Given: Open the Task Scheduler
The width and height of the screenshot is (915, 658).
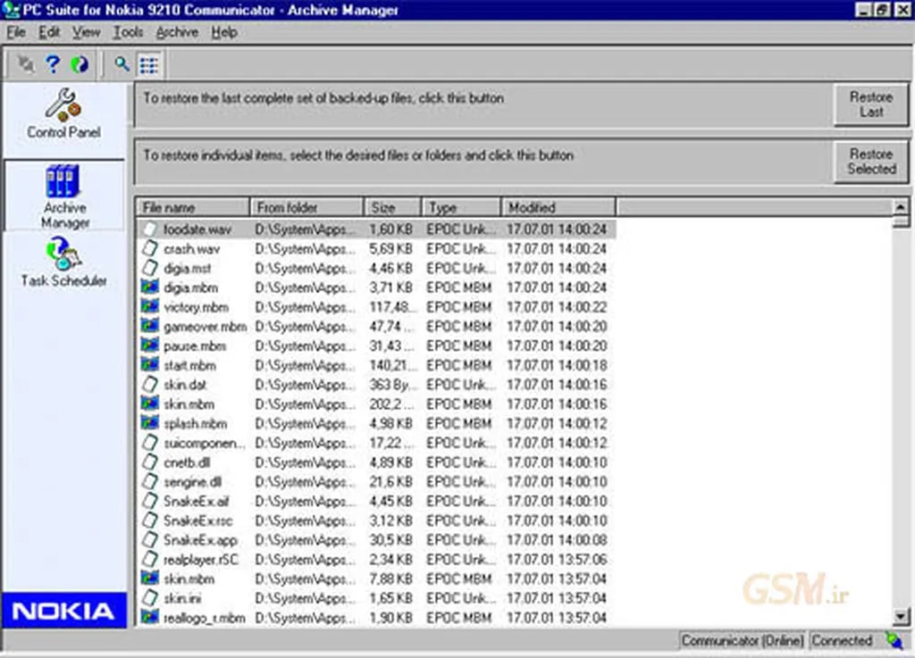Looking at the screenshot, I should coord(63,262).
